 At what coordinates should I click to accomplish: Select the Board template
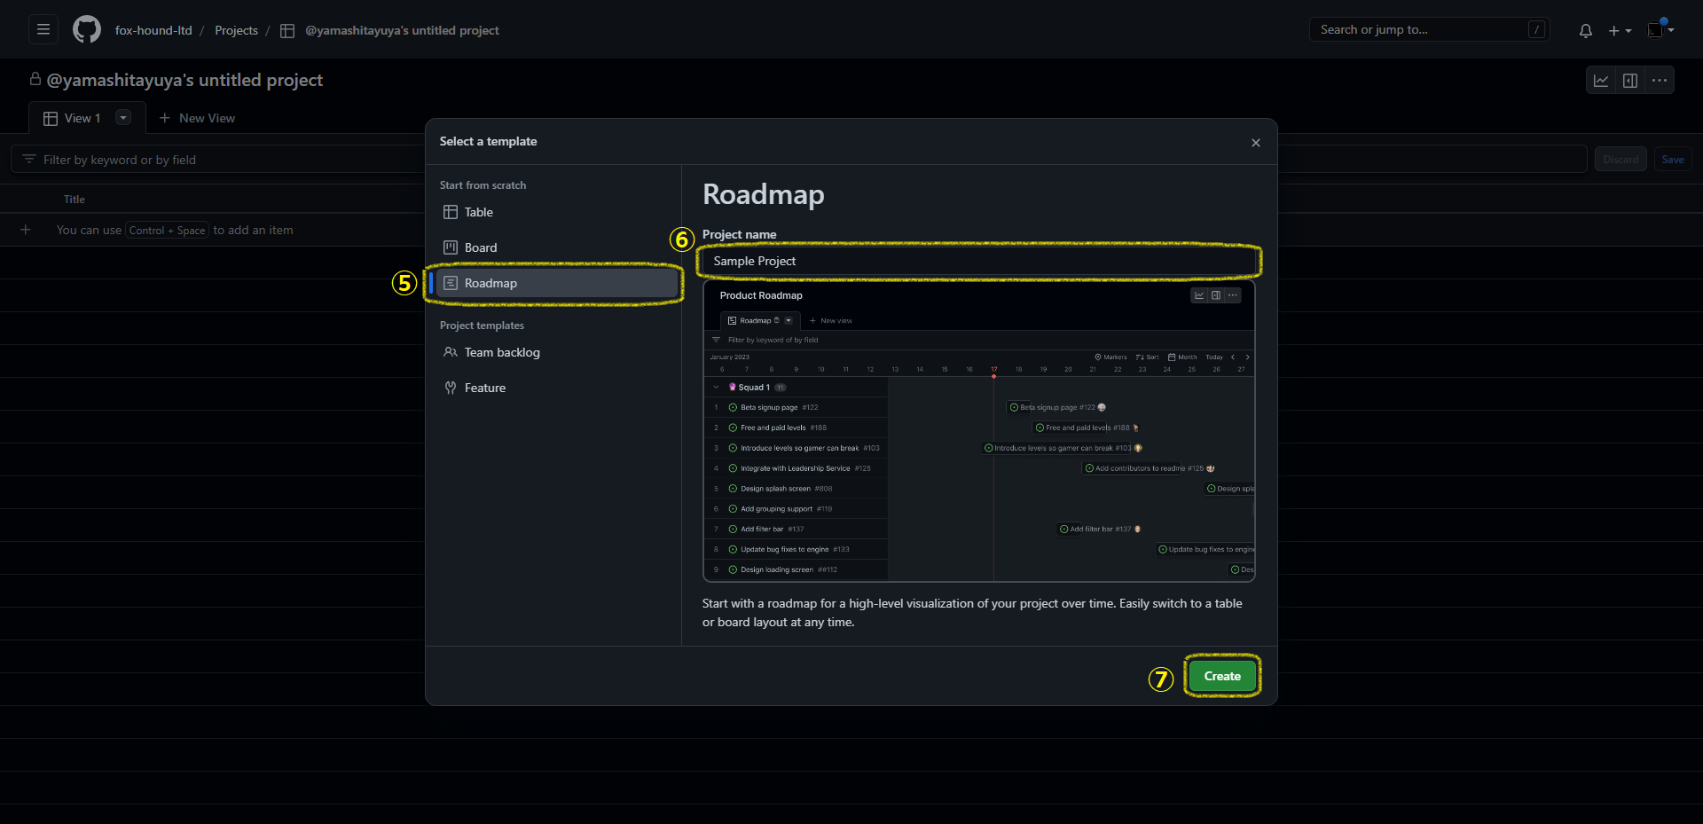480,248
